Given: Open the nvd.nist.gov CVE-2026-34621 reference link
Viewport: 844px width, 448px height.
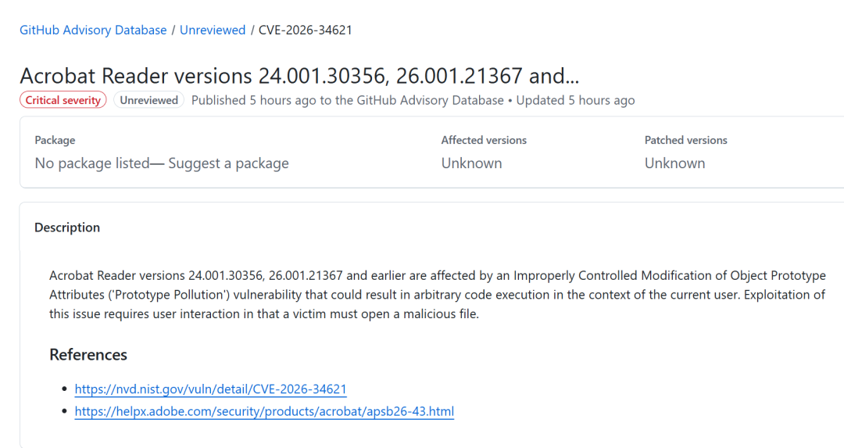Looking at the screenshot, I should click(210, 389).
